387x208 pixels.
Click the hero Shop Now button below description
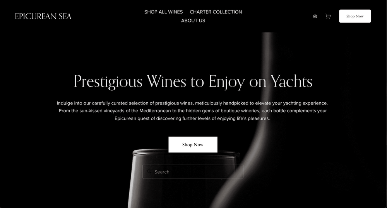pyautogui.click(x=193, y=144)
